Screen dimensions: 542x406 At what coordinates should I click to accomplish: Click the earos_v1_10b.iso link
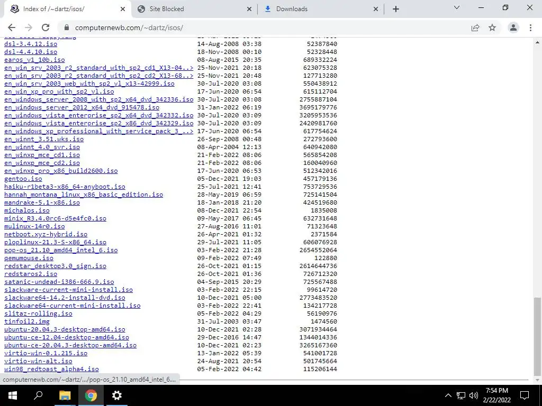coord(34,60)
